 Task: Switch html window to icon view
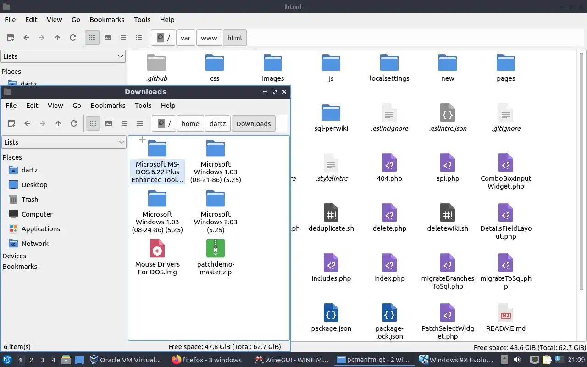click(x=92, y=38)
